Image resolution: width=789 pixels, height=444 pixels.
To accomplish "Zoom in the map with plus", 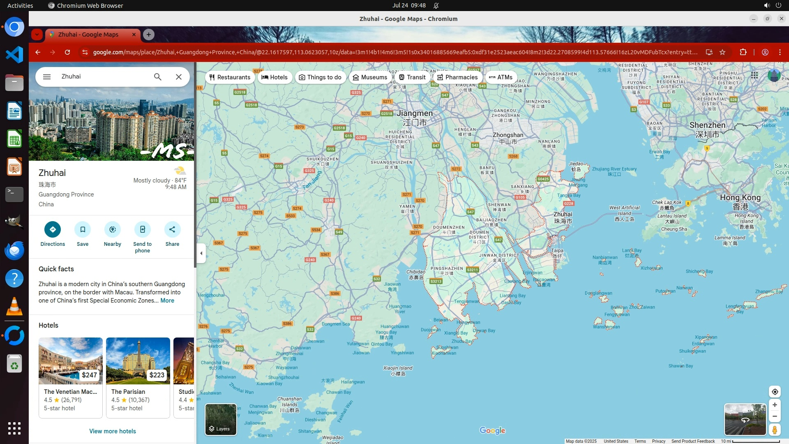I will pos(775,405).
